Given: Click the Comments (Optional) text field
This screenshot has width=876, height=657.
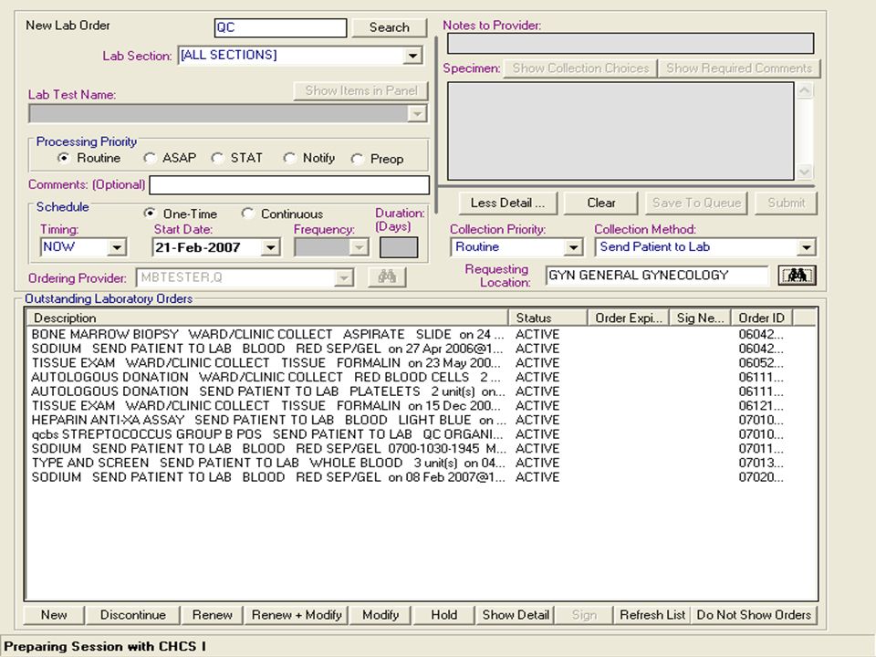Looking at the screenshot, I should [x=289, y=185].
